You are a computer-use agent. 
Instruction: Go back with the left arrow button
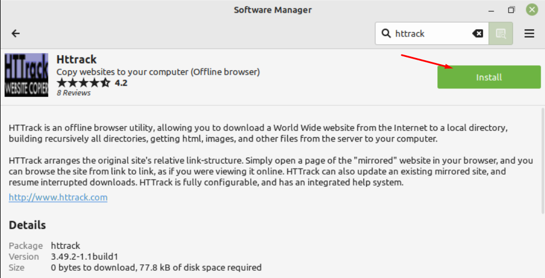point(15,33)
